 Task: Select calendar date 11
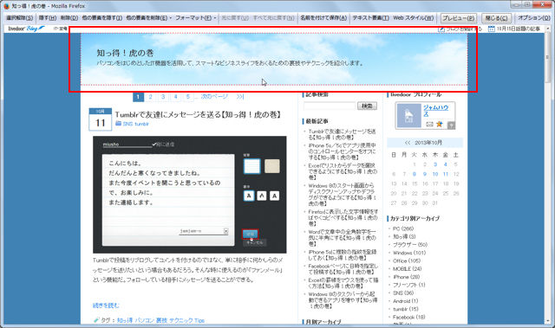point(446,174)
